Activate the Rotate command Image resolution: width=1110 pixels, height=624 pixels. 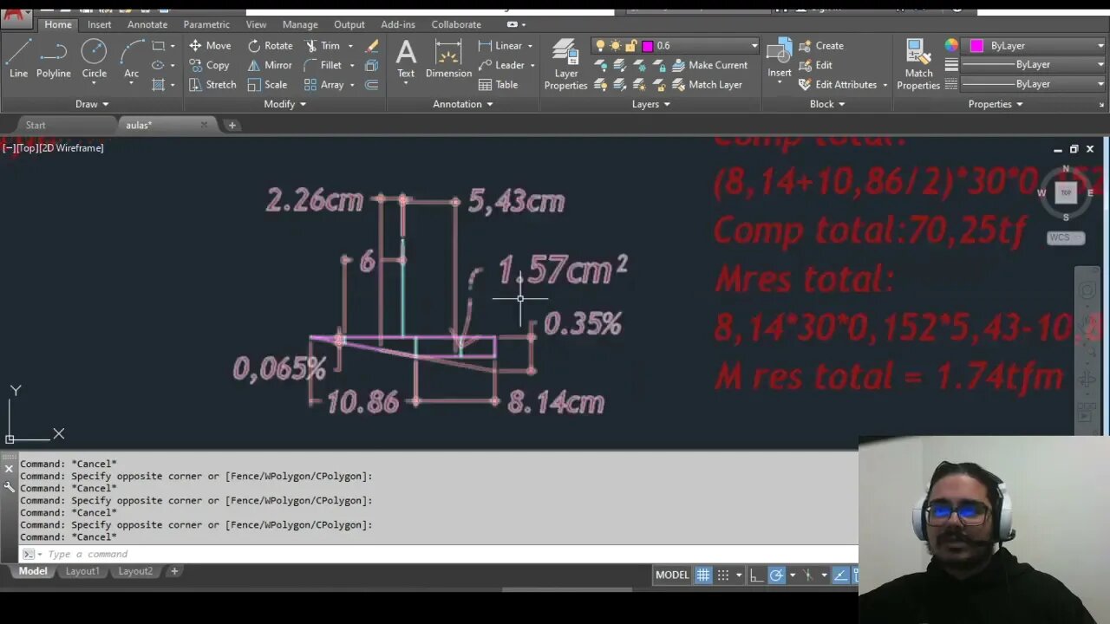270,46
